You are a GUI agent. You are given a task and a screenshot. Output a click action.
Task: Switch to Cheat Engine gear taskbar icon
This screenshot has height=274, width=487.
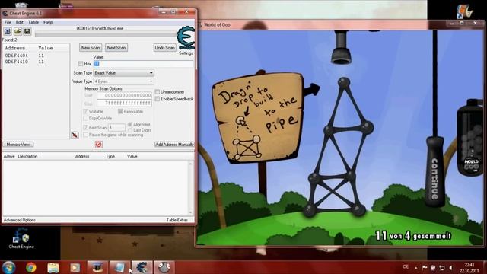coord(142,267)
